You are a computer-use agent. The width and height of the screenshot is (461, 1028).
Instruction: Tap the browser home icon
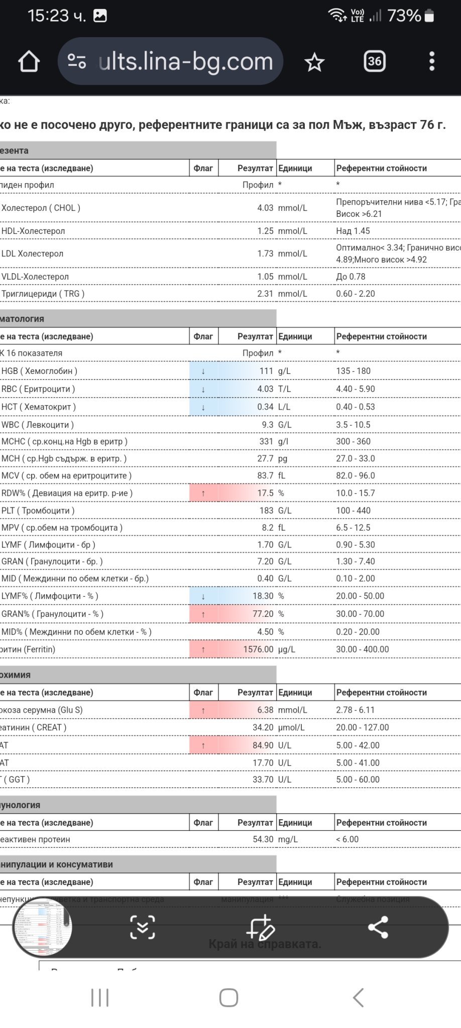[x=29, y=62]
